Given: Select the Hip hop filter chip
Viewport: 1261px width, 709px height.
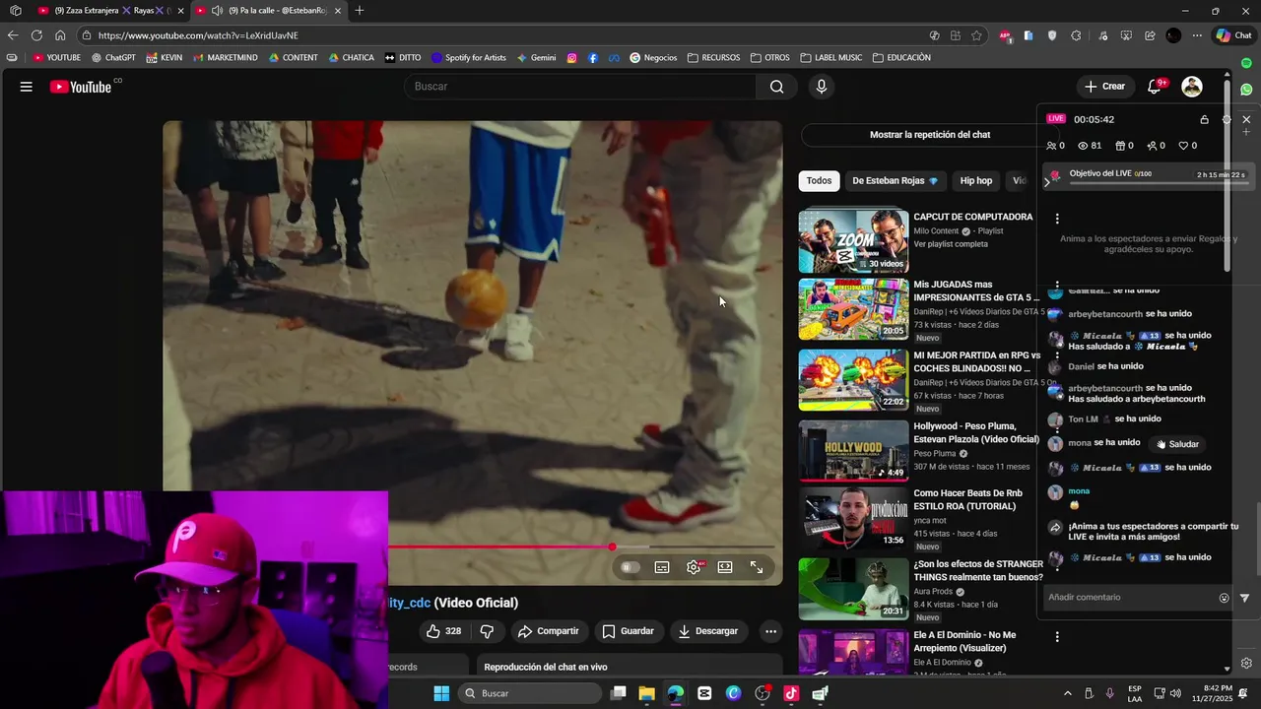Looking at the screenshot, I should (x=976, y=181).
